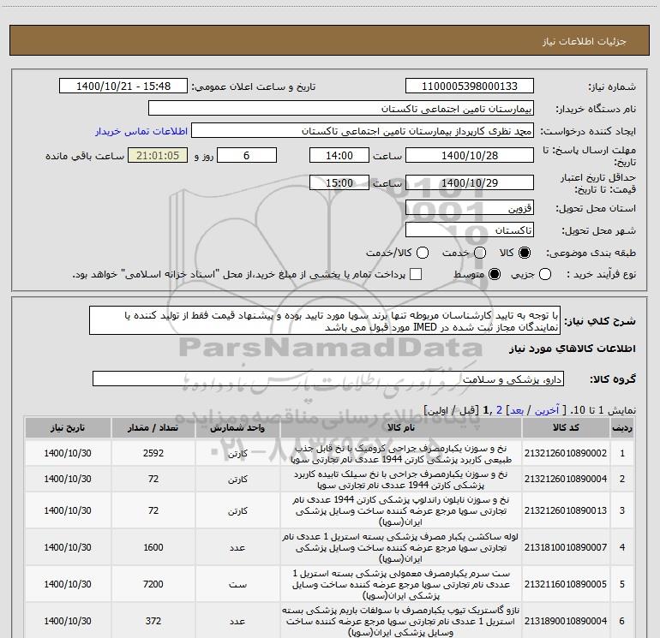Click the remaining time field 21:01:05
Image resolution: width=660 pixels, height=638 pixels.
(x=158, y=155)
